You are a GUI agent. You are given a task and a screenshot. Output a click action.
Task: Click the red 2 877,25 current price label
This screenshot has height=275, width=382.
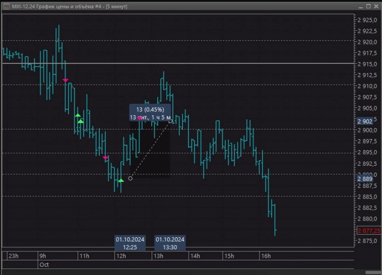pos(368,230)
